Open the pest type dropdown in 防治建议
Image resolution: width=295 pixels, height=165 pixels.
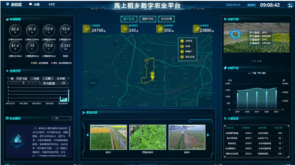pos(61,118)
